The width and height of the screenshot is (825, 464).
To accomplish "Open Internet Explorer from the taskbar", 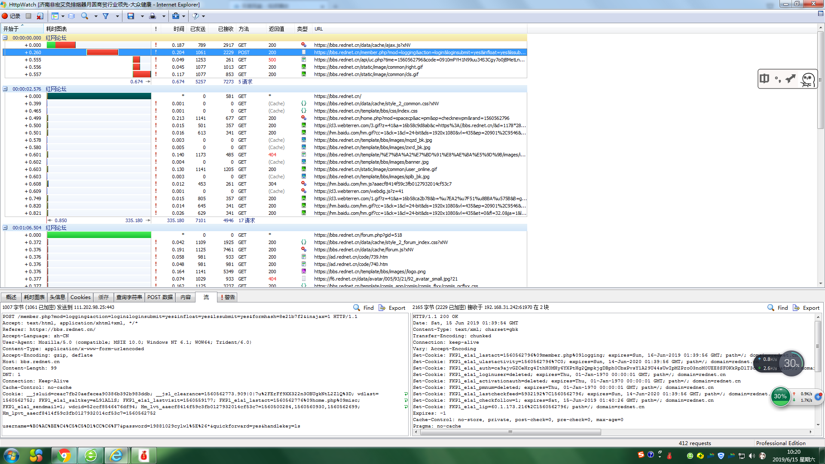I will [116, 455].
